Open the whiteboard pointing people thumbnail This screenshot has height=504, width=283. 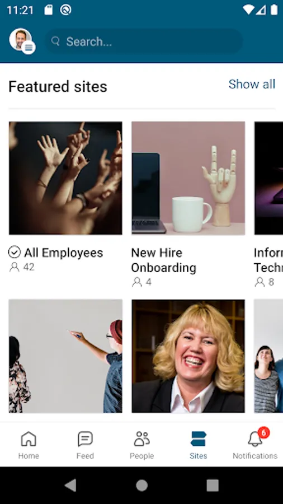[x=65, y=356]
